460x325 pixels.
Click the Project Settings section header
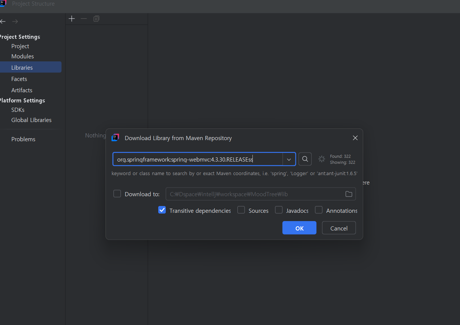pyautogui.click(x=20, y=37)
